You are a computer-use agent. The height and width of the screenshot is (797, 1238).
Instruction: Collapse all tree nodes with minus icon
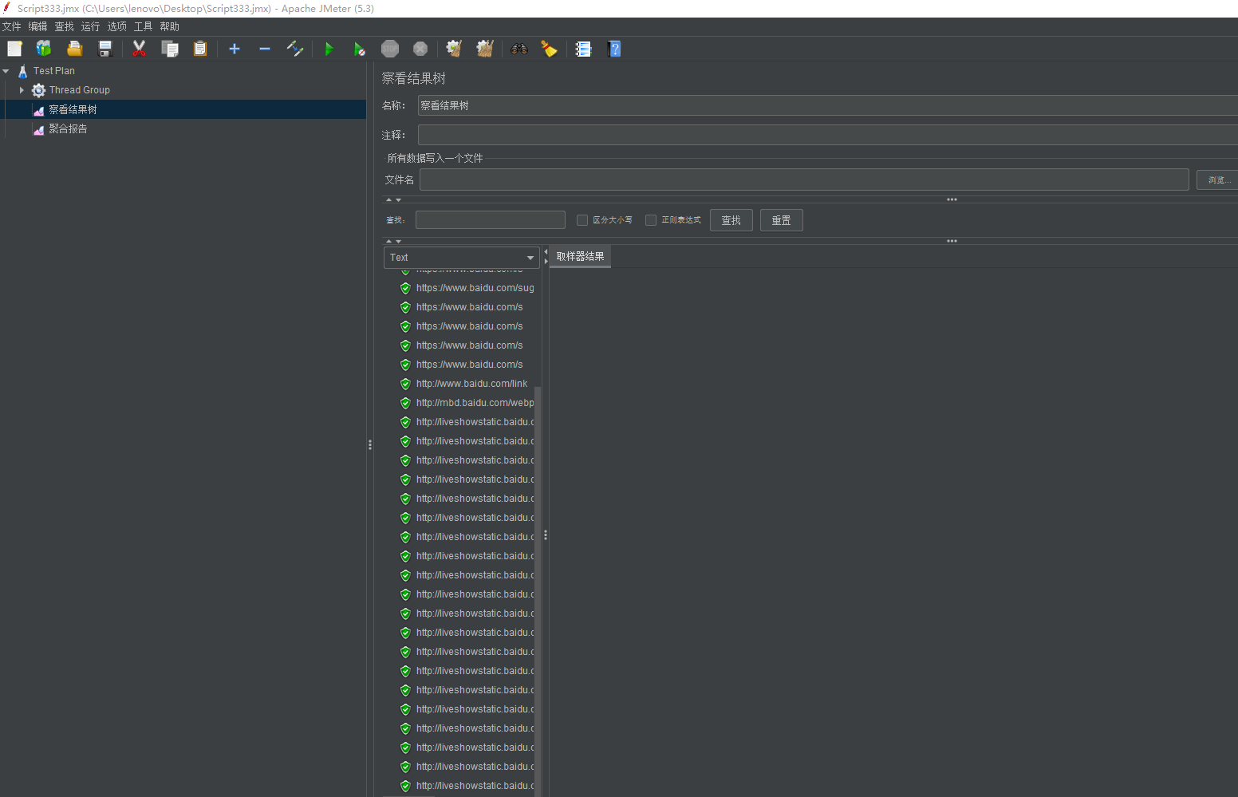coord(265,49)
